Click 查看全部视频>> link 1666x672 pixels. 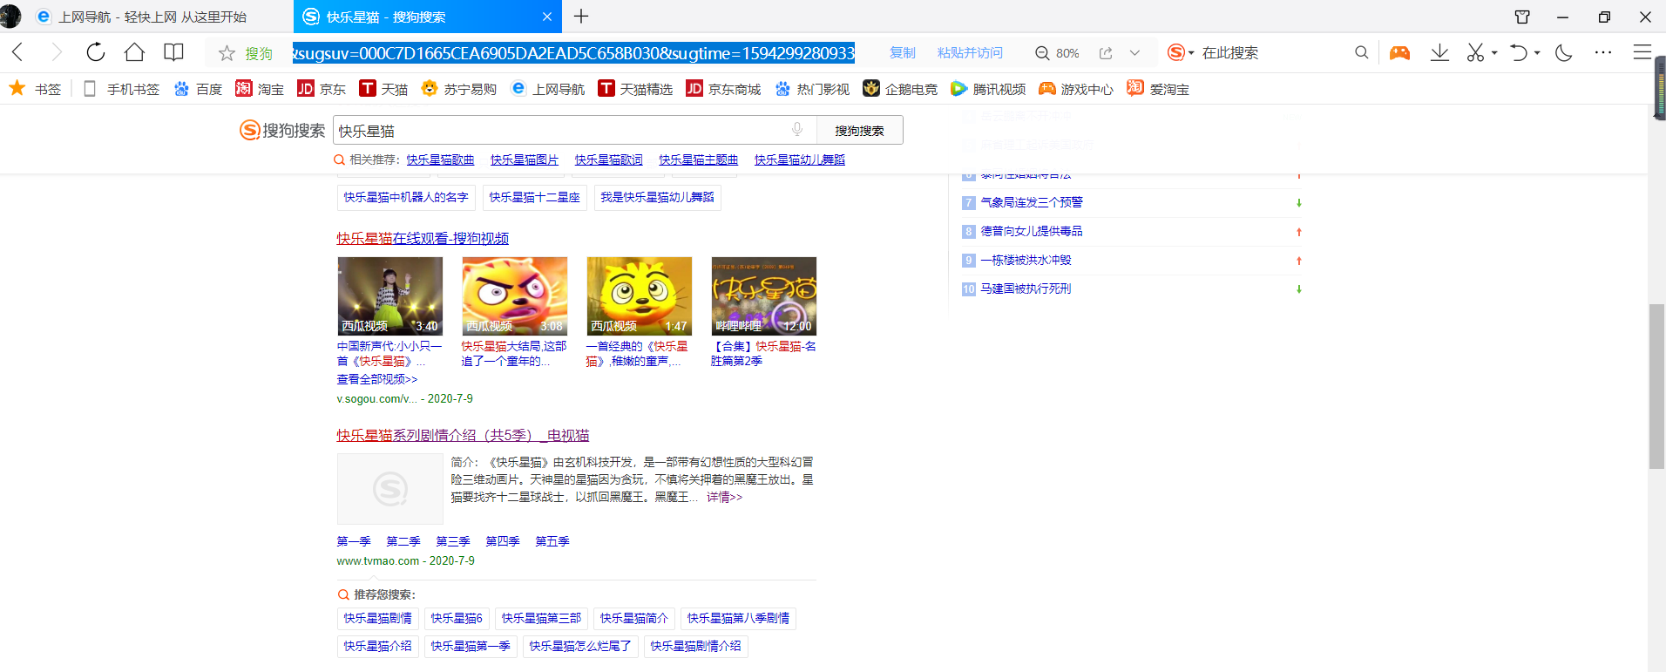377,379
